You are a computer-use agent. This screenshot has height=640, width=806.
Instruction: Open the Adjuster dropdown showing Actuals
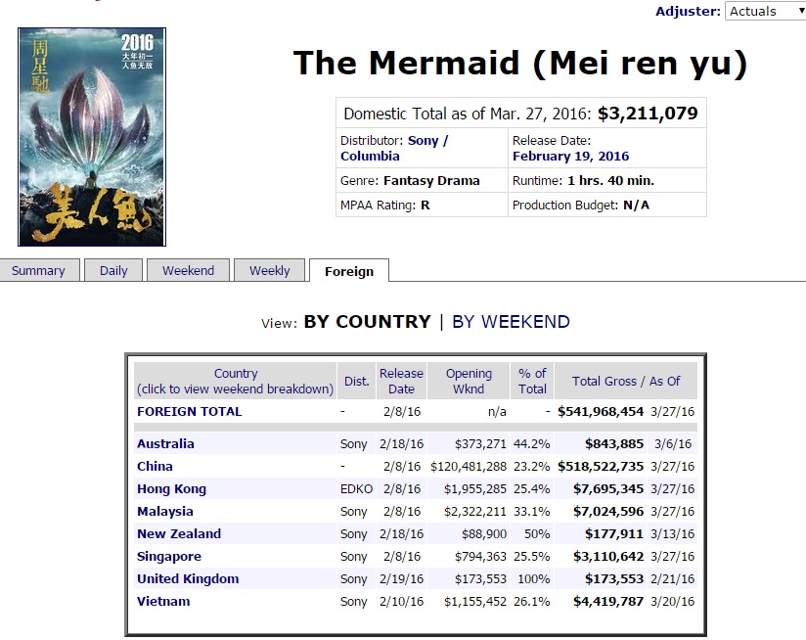point(765,12)
